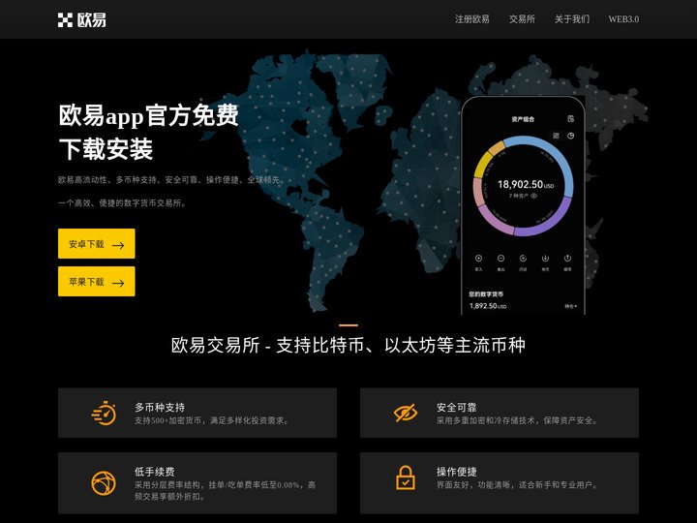Click the crossed-eye icon beside 安全可靠

pyautogui.click(x=406, y=413)
